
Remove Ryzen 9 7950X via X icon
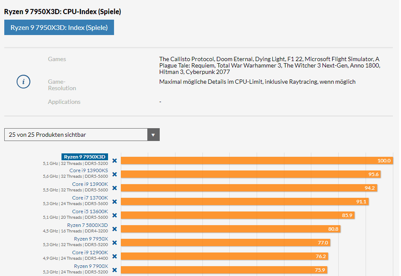click(x=114, y=243)
